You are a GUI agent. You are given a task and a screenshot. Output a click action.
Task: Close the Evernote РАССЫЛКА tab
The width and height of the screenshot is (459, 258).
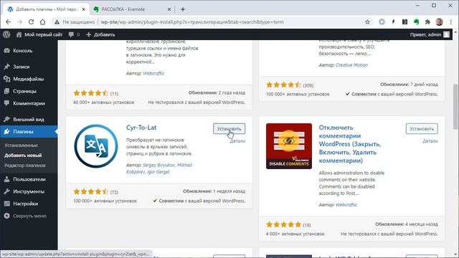pyautogui.click(x=169, y=9)
